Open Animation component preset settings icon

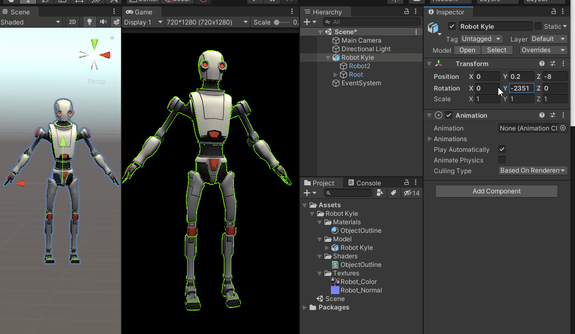[553, 116]
